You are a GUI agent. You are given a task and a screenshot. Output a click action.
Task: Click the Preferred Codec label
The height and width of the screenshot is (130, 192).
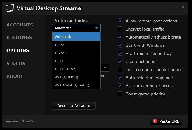point(70,21)
